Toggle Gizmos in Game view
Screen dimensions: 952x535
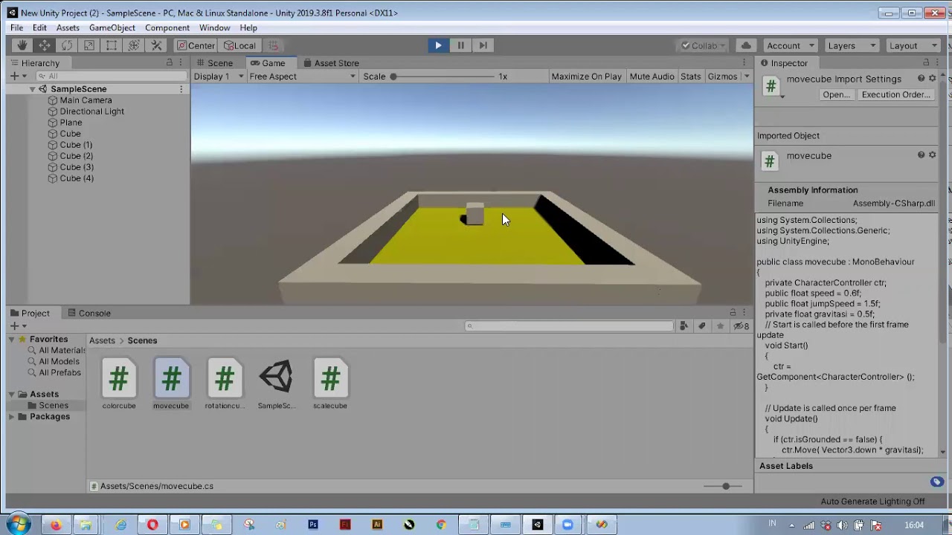(x=722, y=77)
